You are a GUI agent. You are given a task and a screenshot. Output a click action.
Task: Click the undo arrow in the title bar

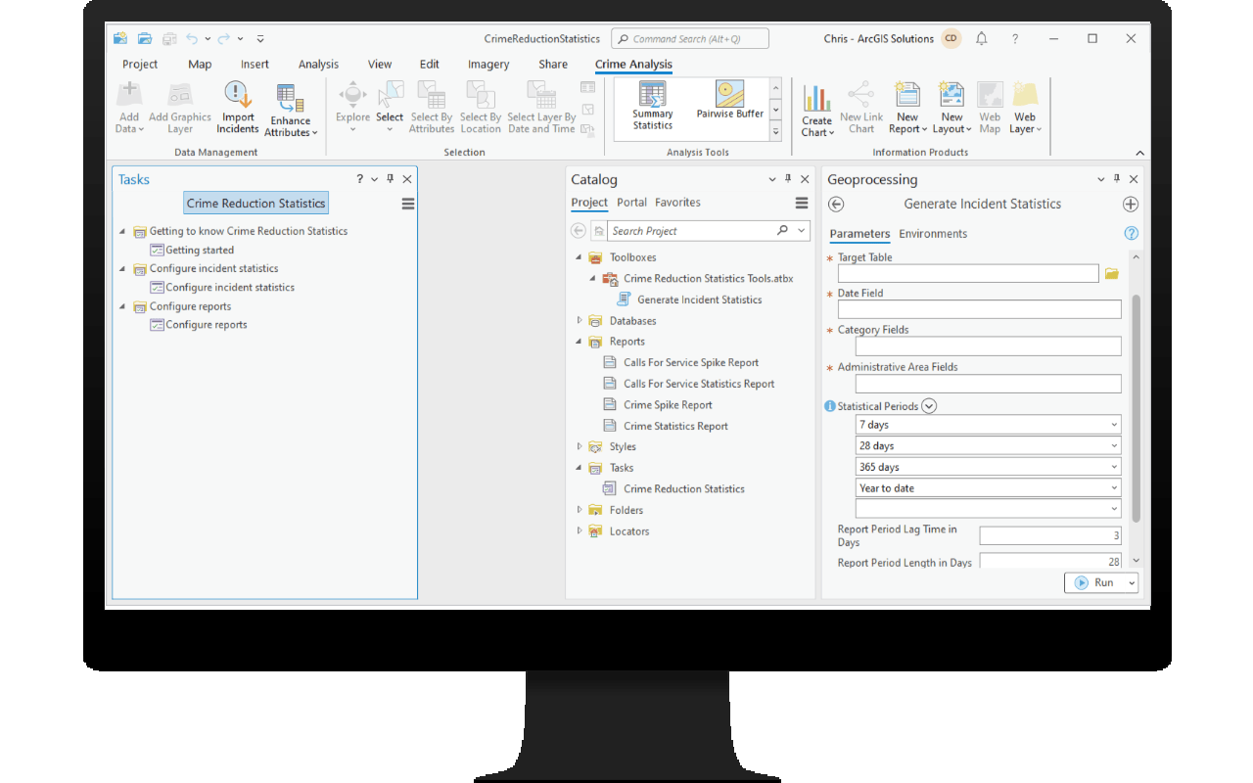[192, 39]
